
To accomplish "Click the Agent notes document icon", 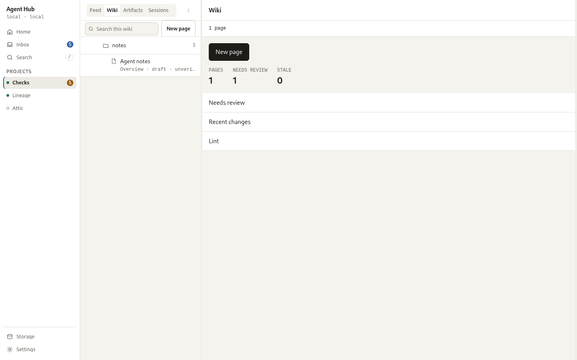I will [x=114, y=61].
